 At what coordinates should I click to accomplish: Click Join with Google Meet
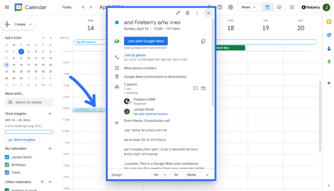click(x=146, y=41)
